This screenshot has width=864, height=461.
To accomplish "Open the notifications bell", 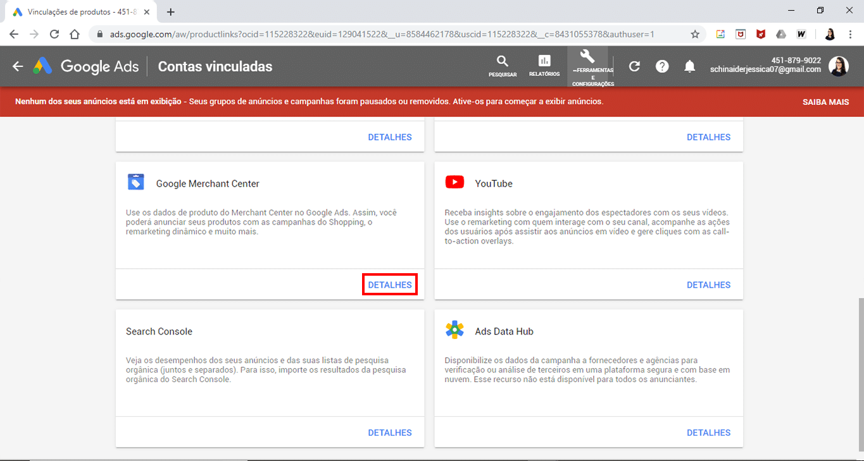I will [x=690, y=66].
